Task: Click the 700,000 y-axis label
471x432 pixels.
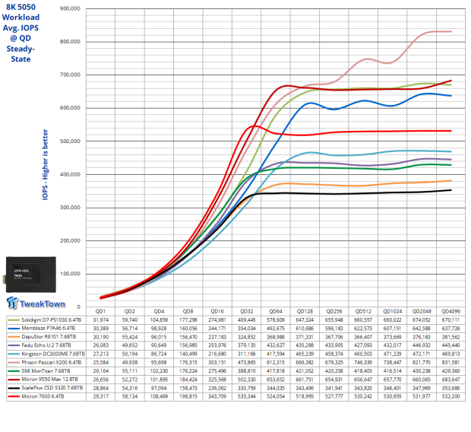Action: 71,75
